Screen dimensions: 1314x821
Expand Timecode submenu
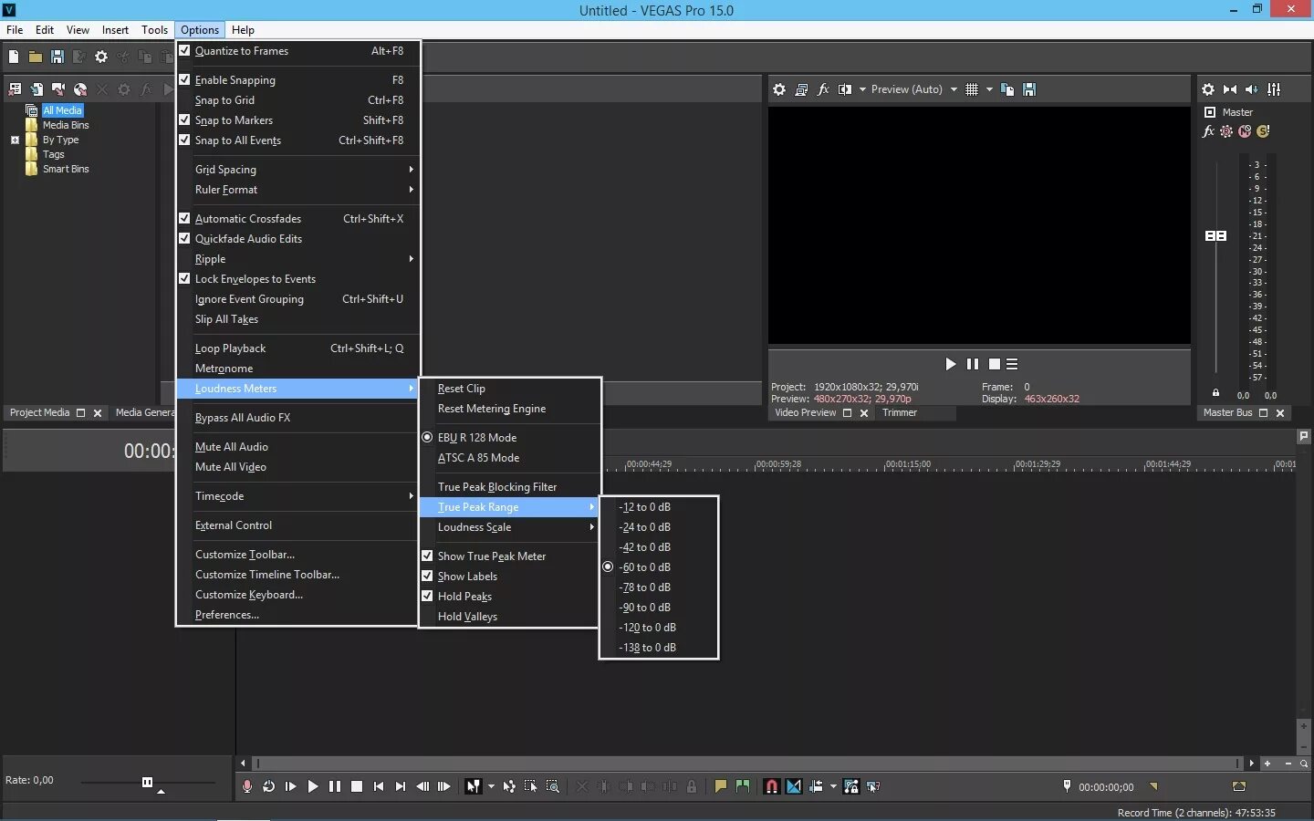(297, 496)
